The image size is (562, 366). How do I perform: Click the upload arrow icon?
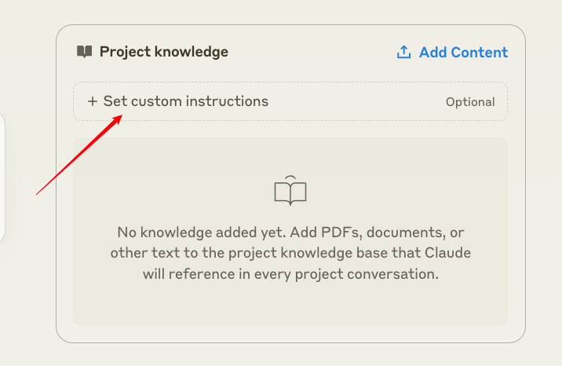tap(403, 53)
